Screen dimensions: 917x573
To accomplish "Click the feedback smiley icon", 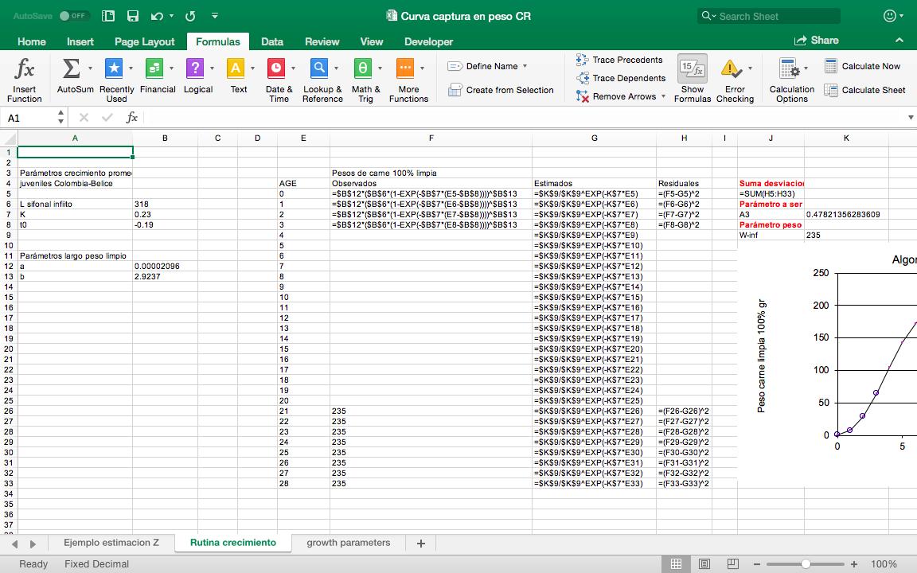I will (x=889, y=16).
